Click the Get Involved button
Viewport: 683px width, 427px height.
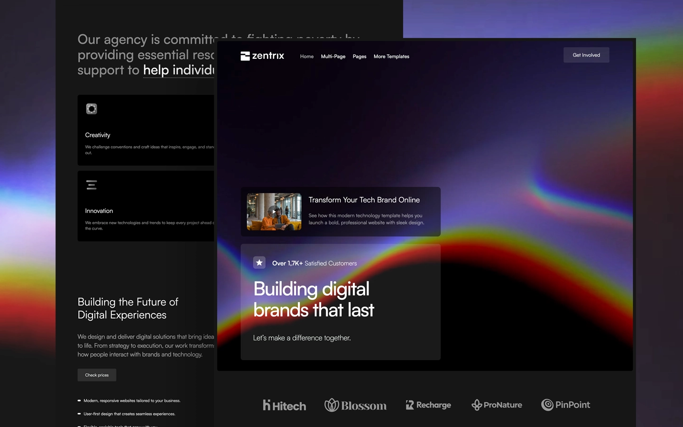[586, 55]
